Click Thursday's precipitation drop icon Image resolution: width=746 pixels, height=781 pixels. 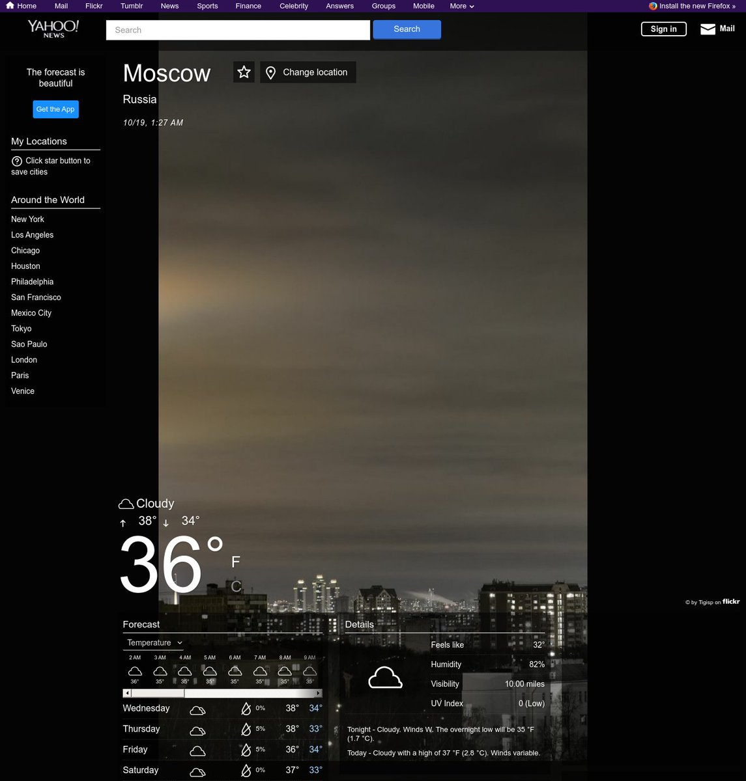(246, 730)
